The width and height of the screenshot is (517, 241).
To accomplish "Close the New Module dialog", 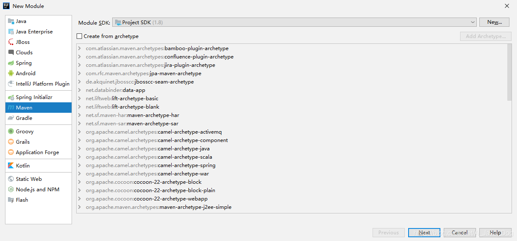I will point(507,6).
